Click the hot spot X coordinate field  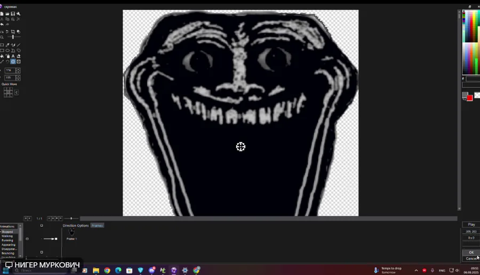pos(10,70)
